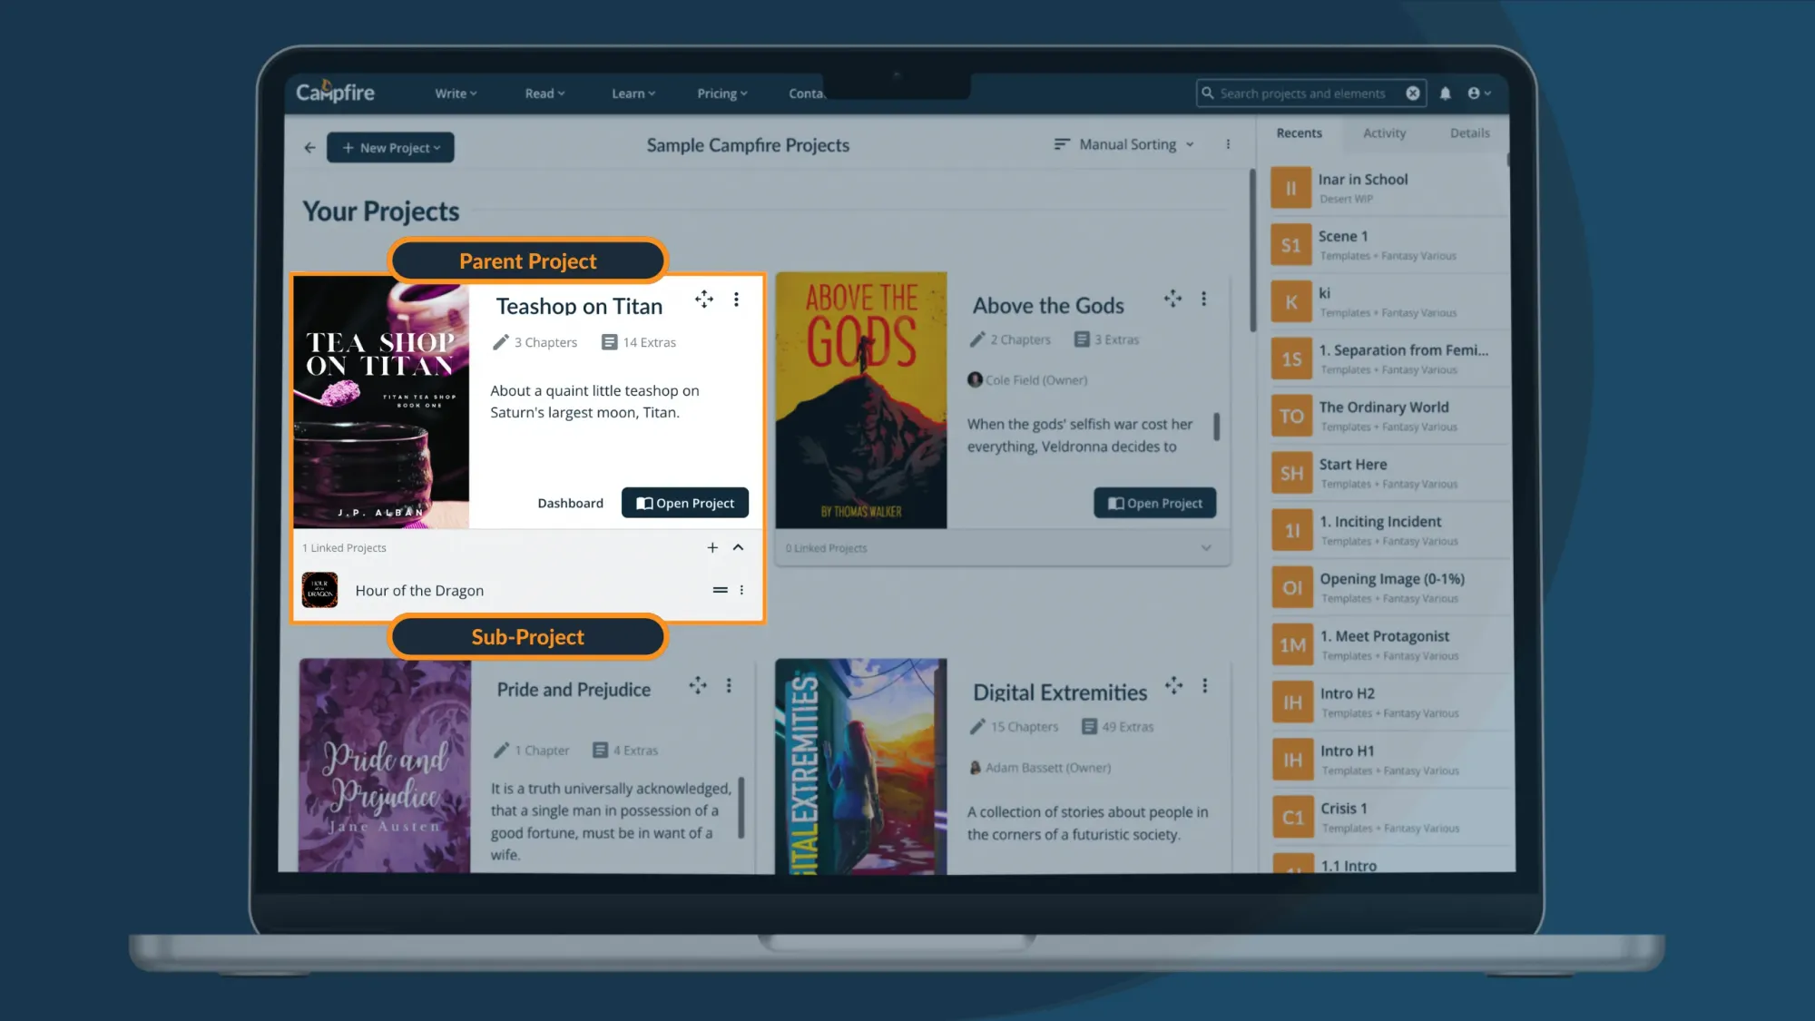Open the Start Here recent item
Image resolution: width=1815 pixels, height=1021 pixels.
pyautogui.click(x=1388, y=474)
